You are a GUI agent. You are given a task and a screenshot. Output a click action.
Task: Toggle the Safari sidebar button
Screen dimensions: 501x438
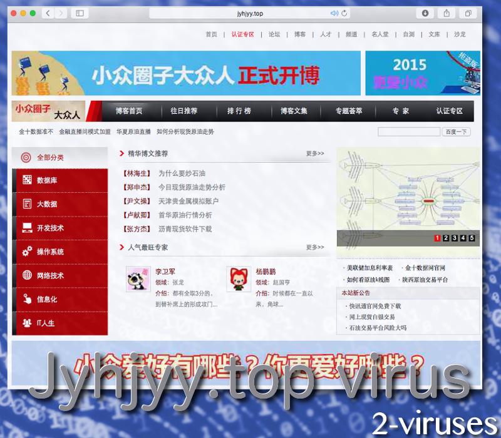(80, 13)
